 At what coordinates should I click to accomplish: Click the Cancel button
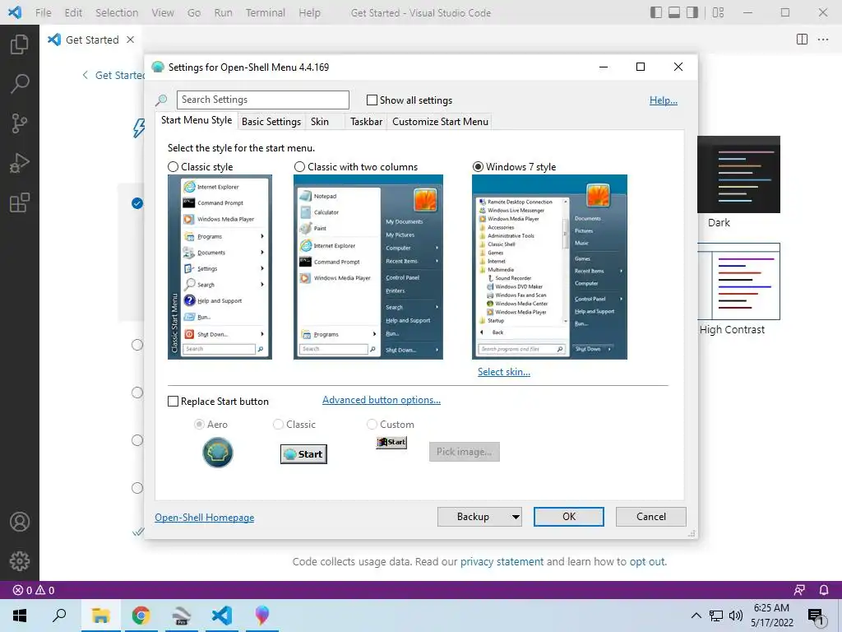point(651,517)
